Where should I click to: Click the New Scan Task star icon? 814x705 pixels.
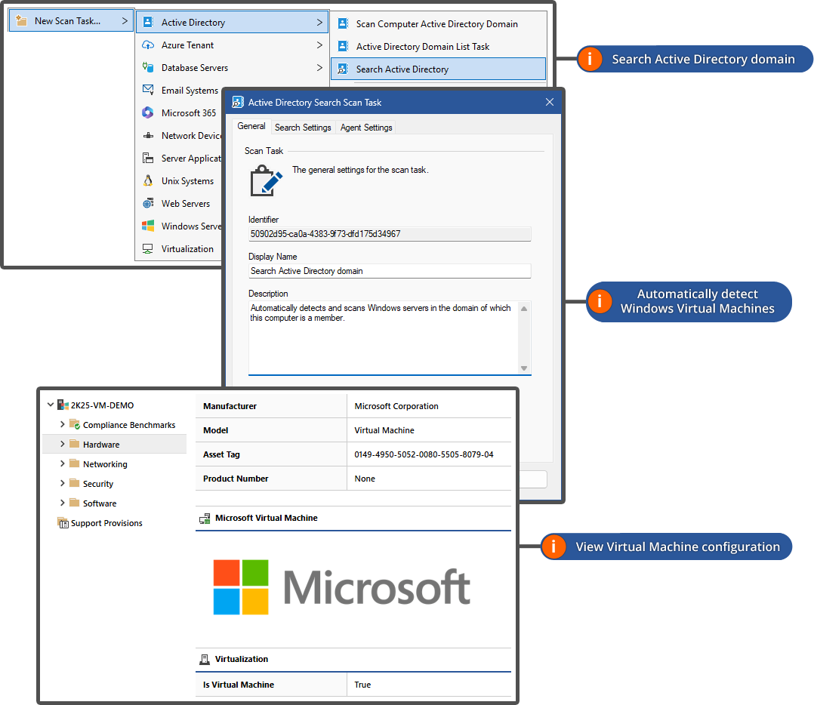point(21,20)
